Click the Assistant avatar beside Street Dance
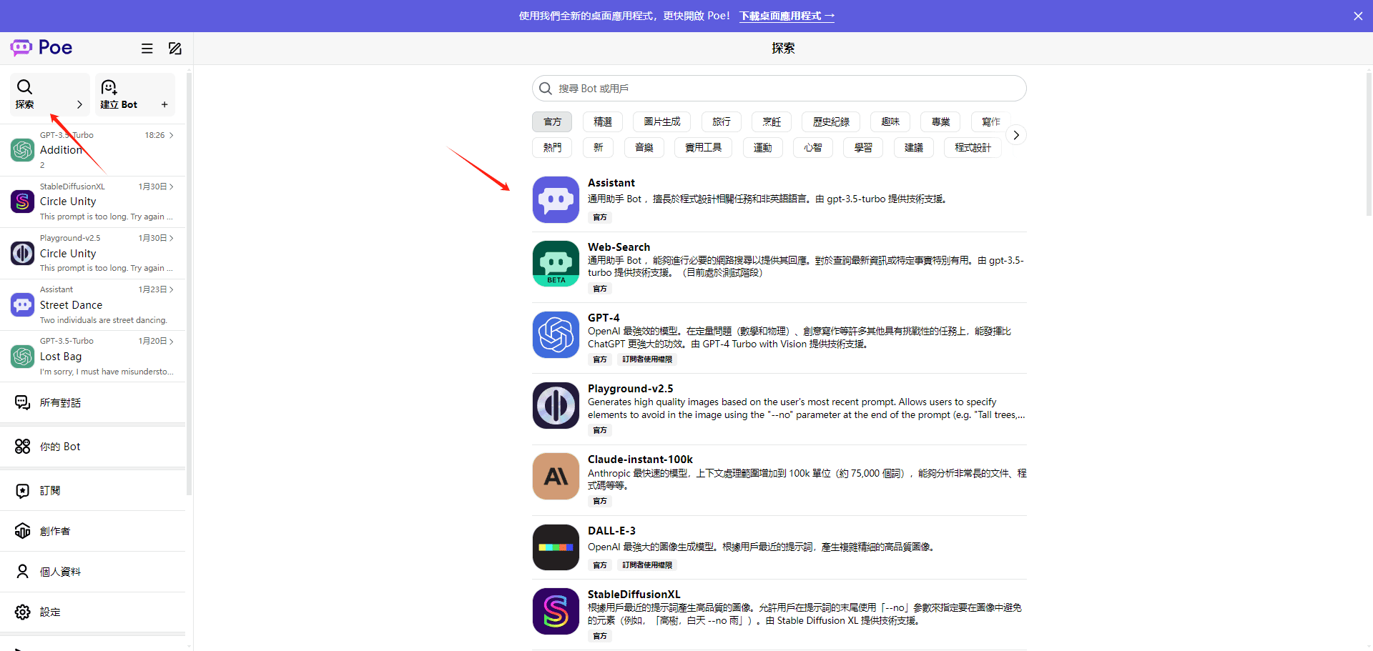Screen dimensions: 1373x651 (x=23, y=304)
